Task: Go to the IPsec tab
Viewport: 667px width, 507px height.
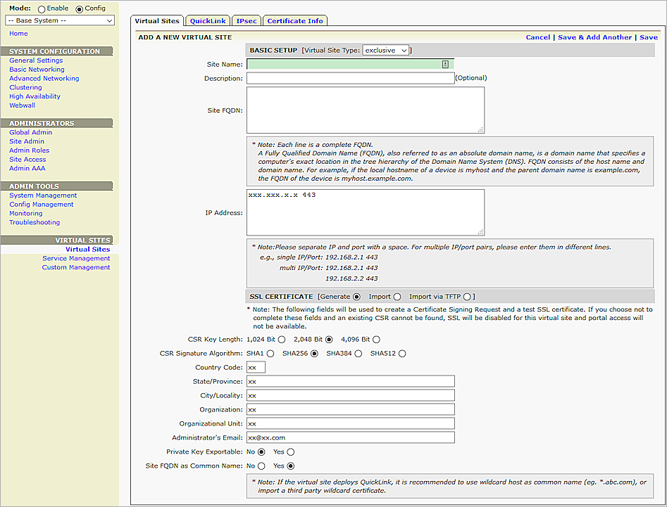Action: coord(247,21)
